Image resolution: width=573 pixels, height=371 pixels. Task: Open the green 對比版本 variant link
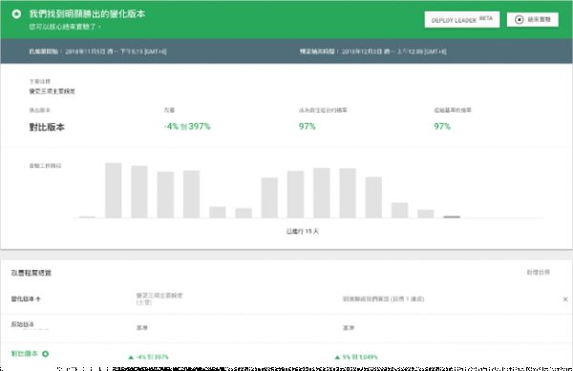click(25, 354)
